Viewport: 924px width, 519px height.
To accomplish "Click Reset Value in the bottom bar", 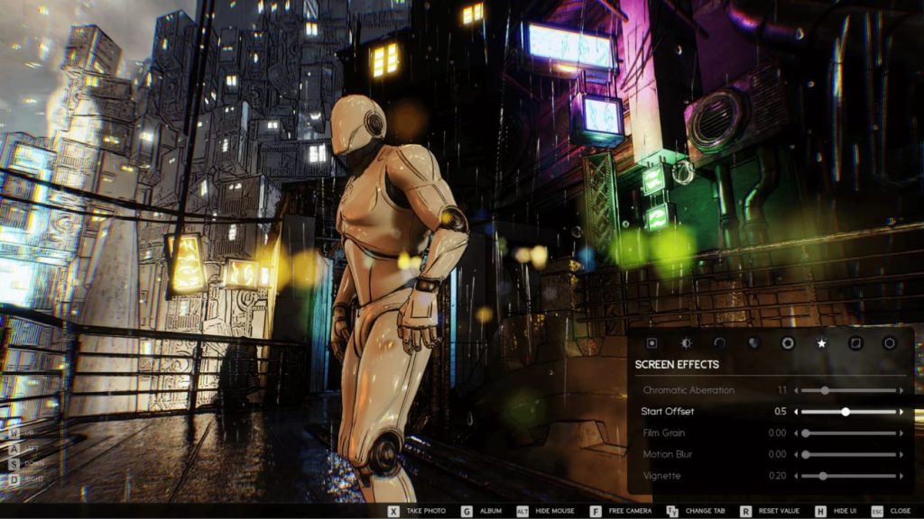I will 776,511.
